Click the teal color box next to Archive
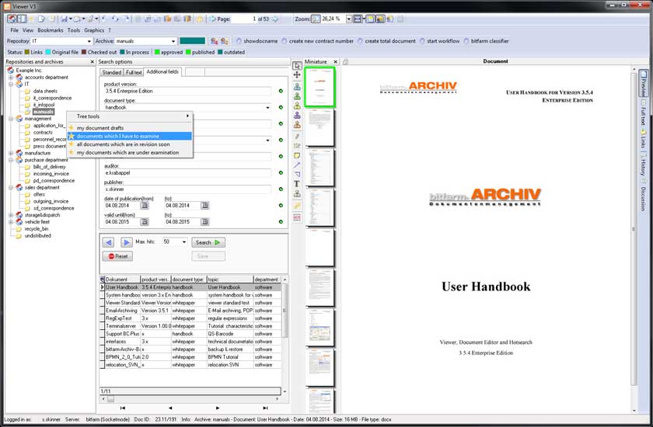 193,41
